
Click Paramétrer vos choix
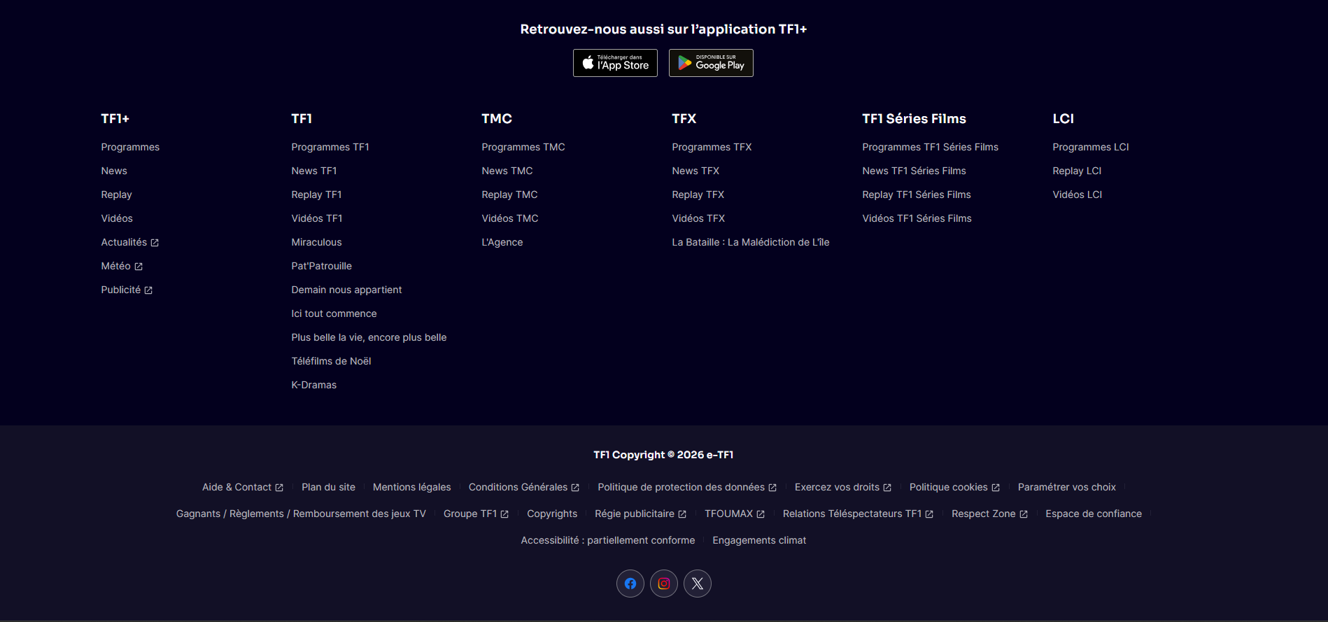[1067, 487]
